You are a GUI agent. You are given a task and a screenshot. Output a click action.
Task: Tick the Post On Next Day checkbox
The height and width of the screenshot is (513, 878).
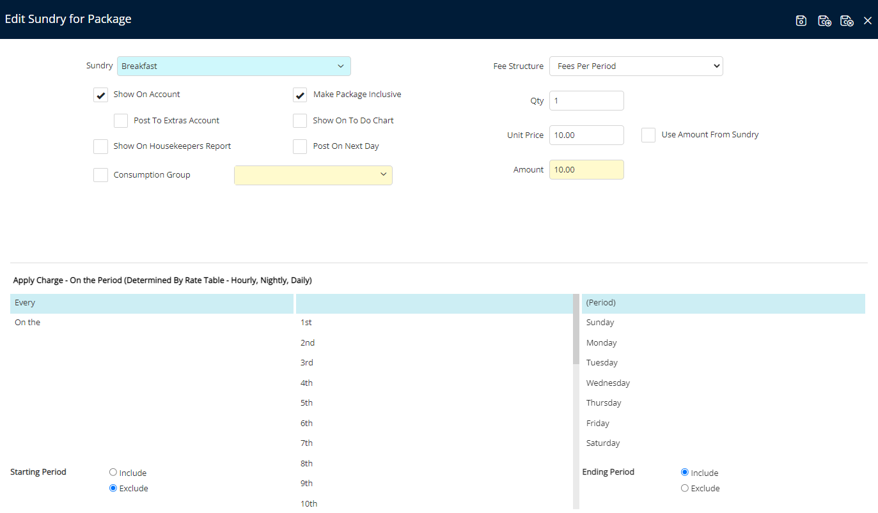pos(300,146)
